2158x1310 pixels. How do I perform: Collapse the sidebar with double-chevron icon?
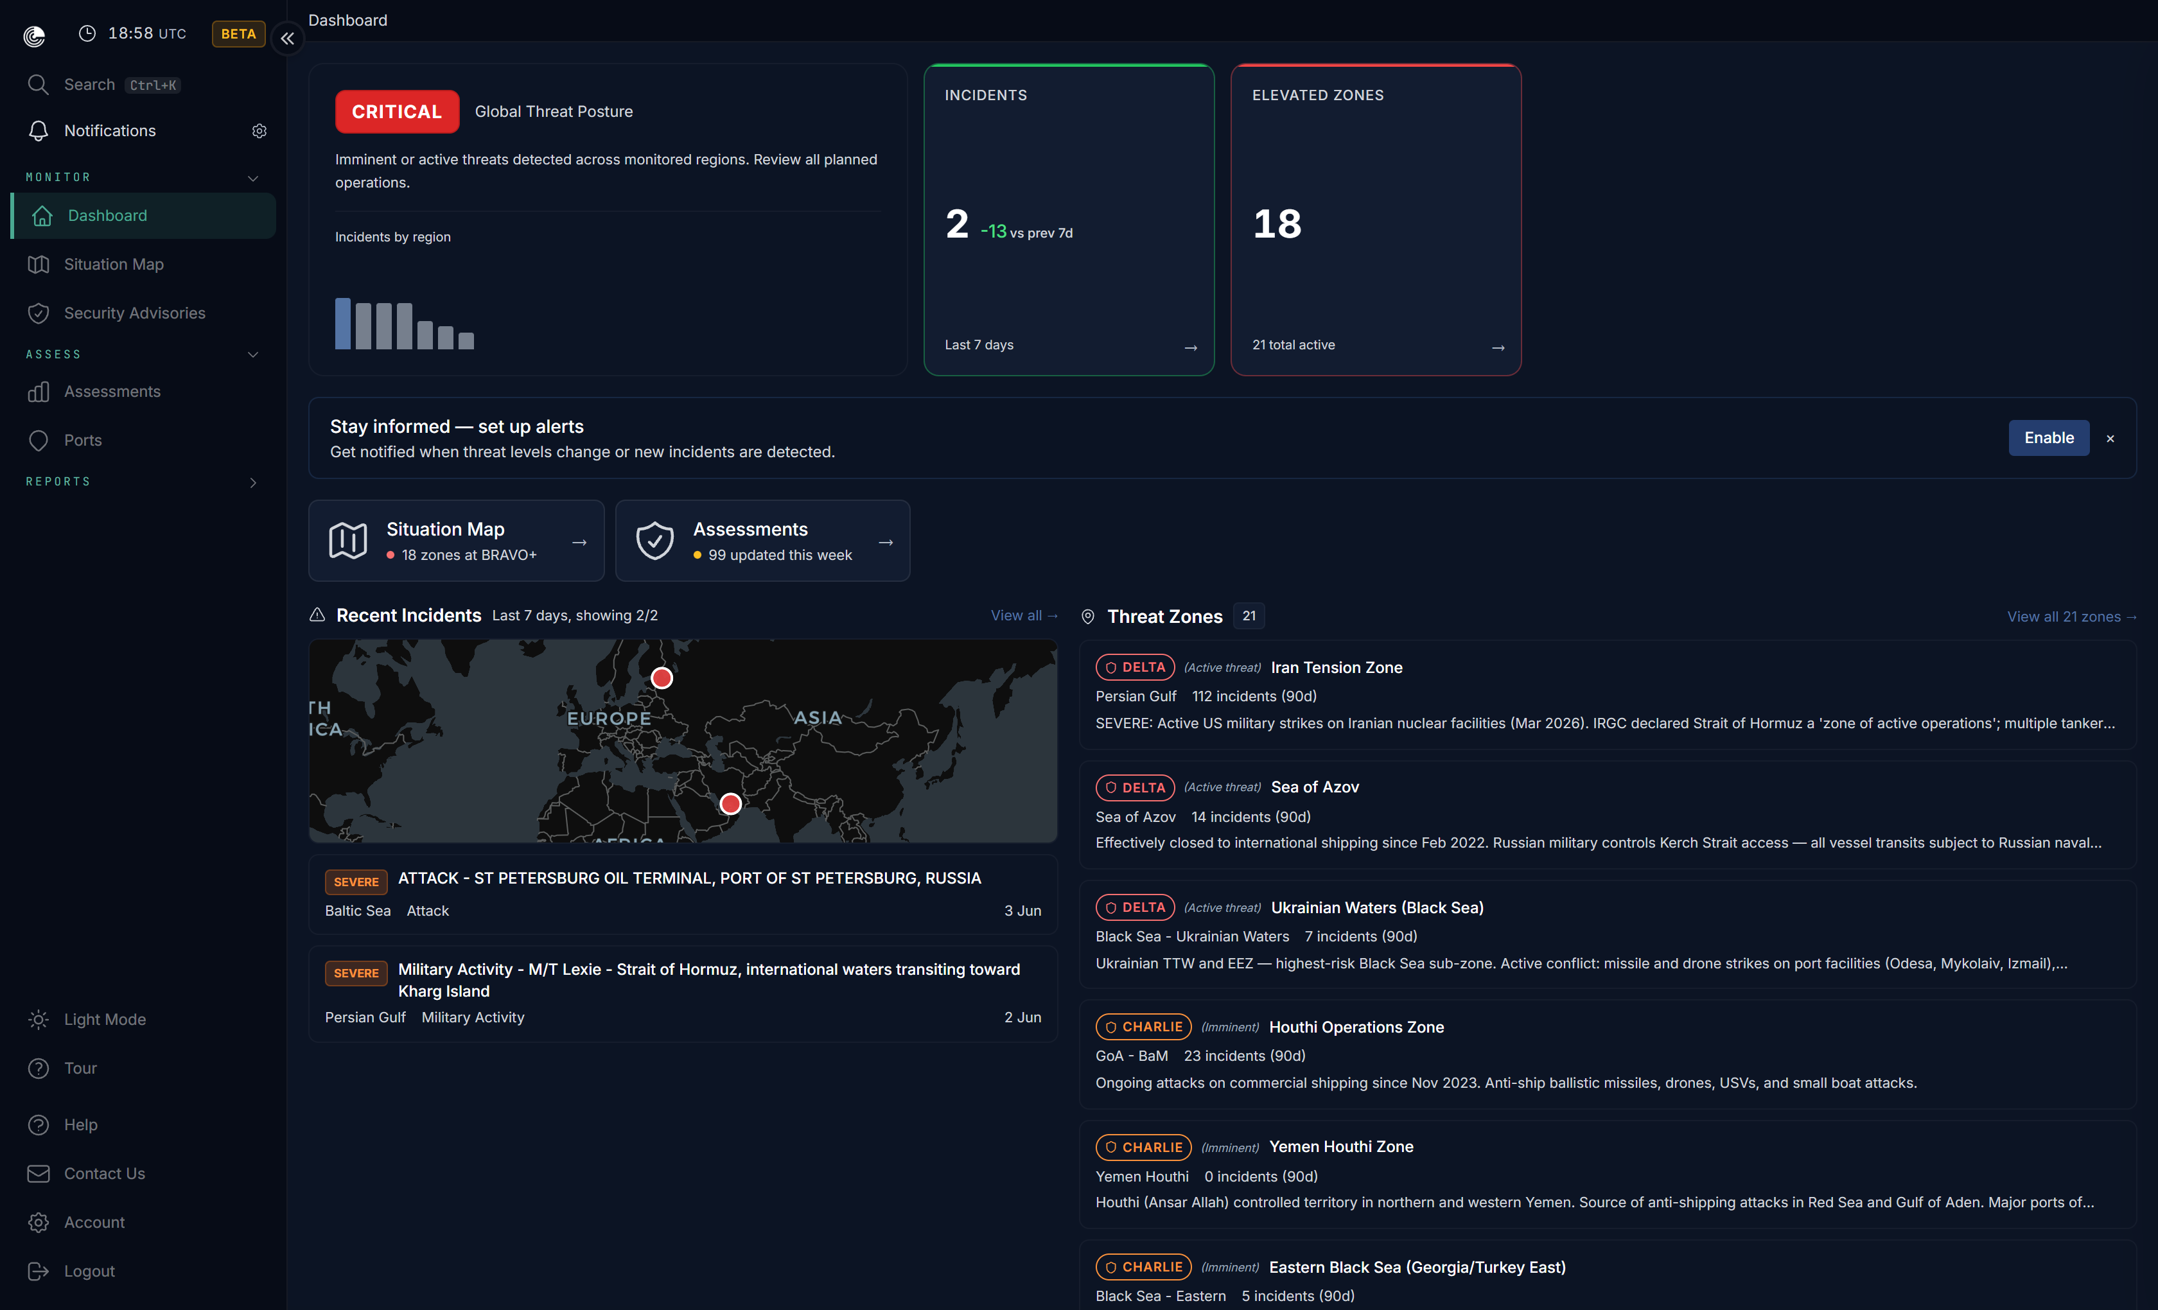287,39
